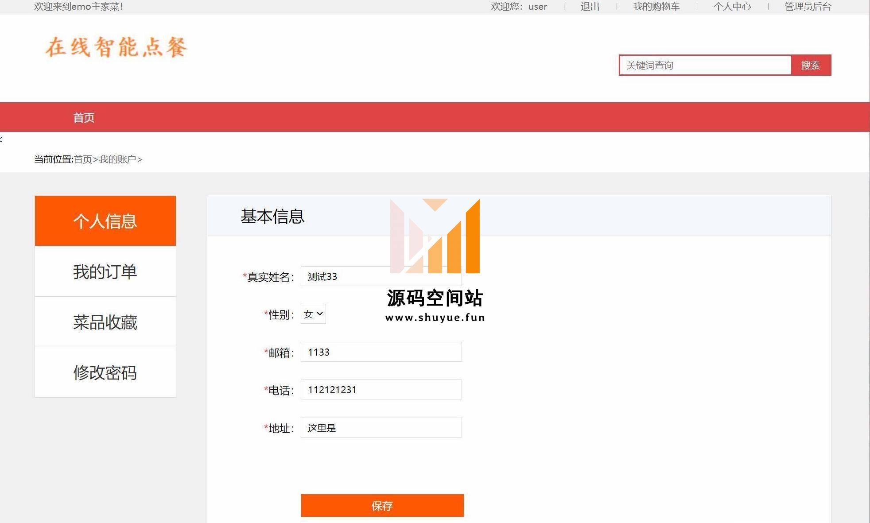Go to 修改密码 in the sidebar

click(105, 372)
